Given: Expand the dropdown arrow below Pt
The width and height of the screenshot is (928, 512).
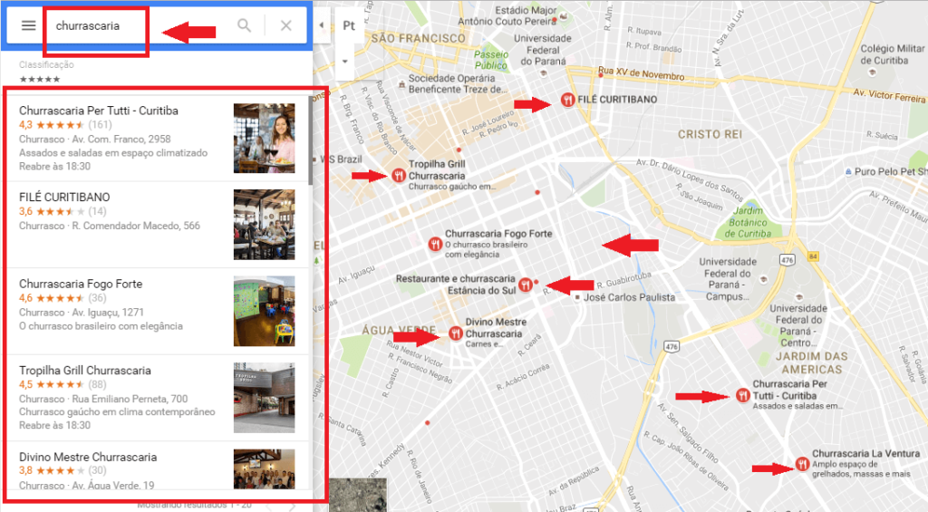Looking at the screenshot, I should (345, 62).
